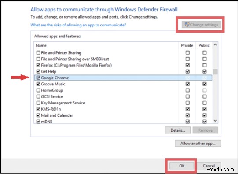Select the Get Help row text

click(x=48, y=71)
